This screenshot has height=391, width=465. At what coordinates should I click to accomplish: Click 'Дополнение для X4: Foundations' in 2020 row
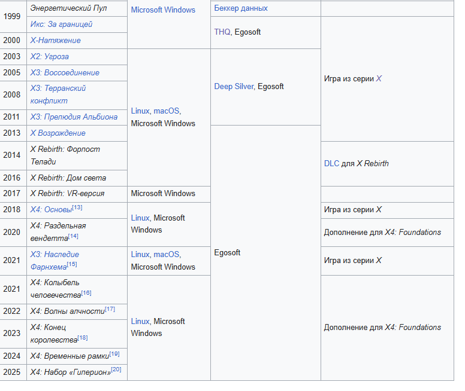(382, 233)
